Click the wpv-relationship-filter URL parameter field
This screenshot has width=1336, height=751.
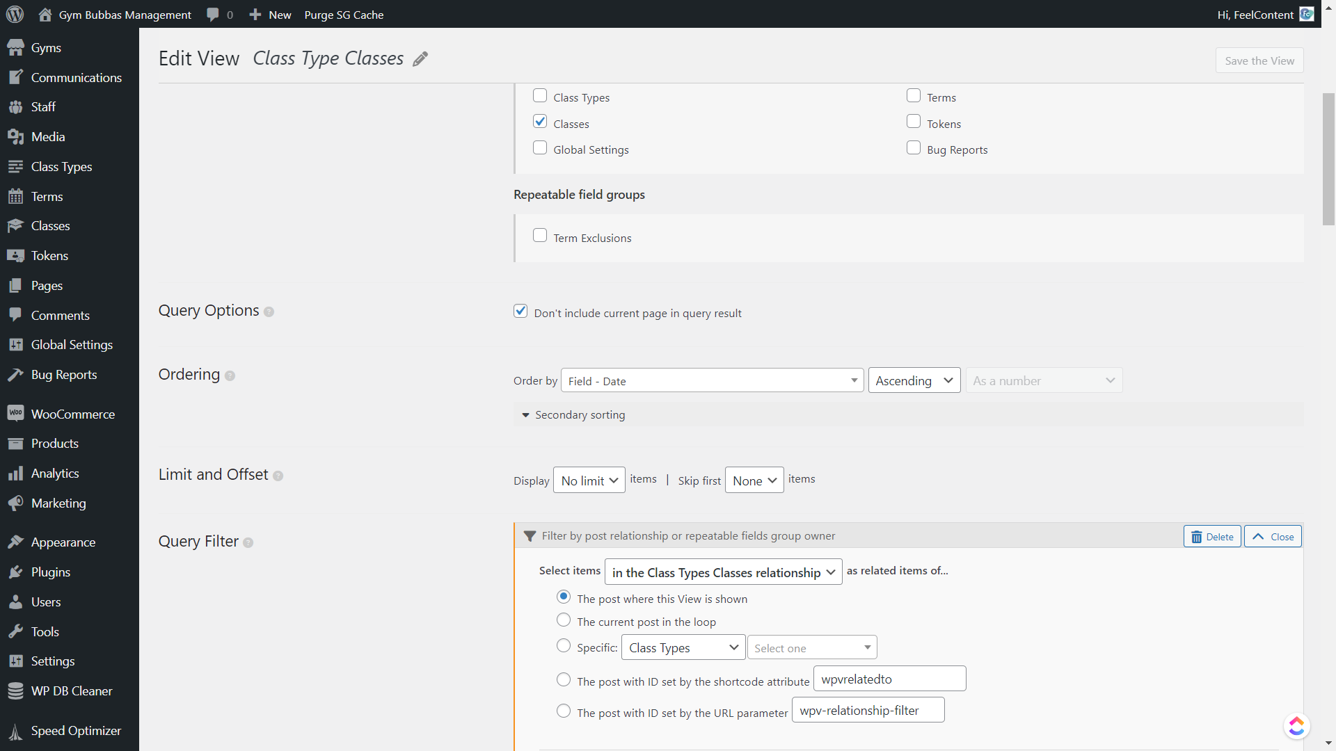click(868, 711)
